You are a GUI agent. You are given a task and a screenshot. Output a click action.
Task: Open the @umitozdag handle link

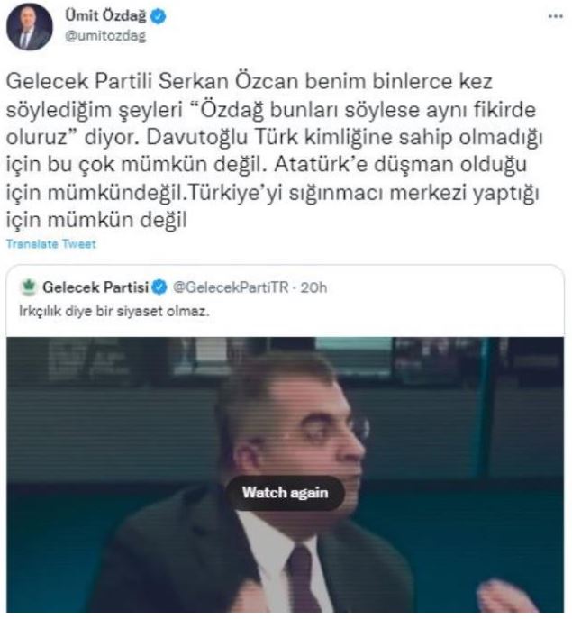pyautogui.click(x=105, y=36)
